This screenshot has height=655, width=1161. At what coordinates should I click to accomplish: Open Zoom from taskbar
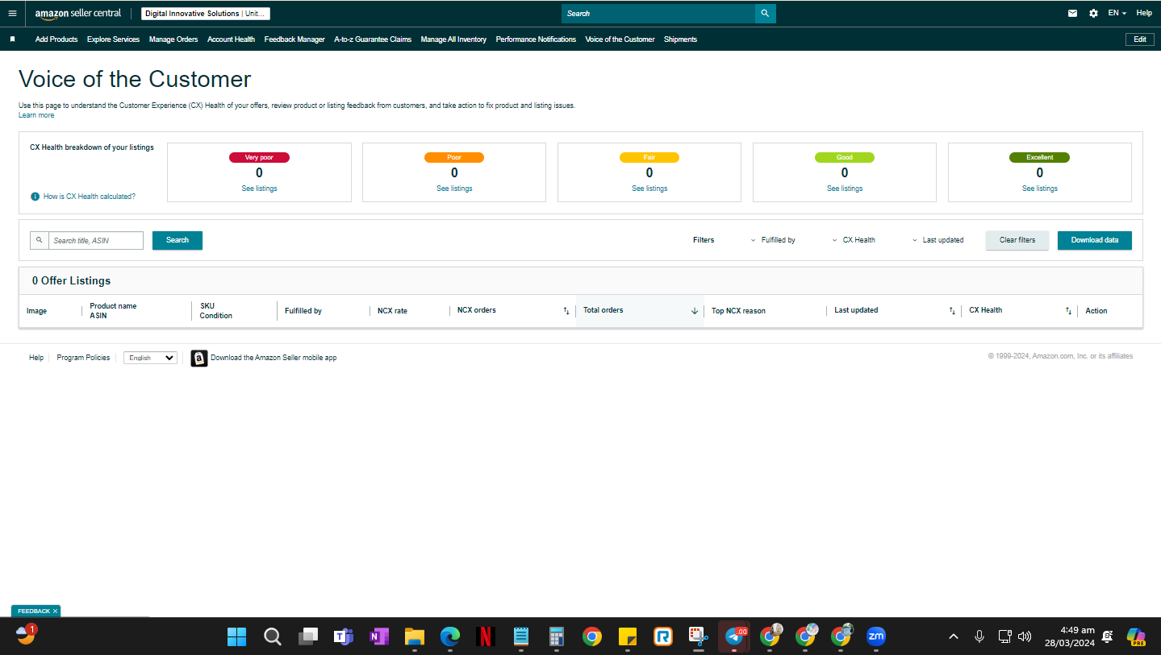[875, 636]
